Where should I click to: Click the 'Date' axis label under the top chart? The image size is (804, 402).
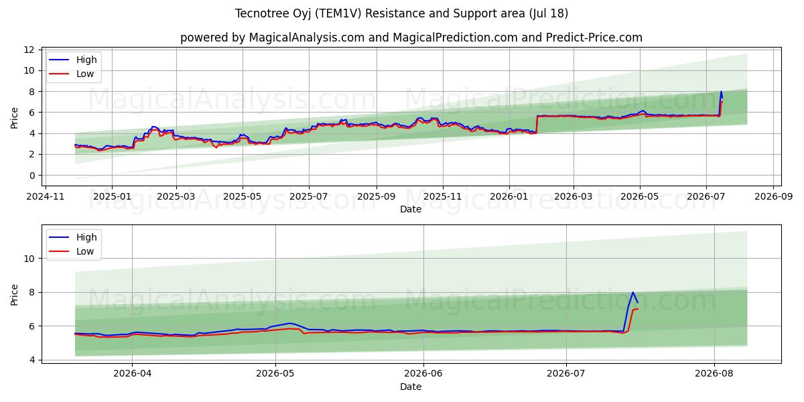point(411,210)
